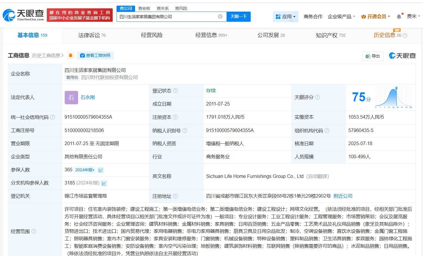423x256 pixels.
Task: Open the notification bell in header
Action: click(399, 17)
